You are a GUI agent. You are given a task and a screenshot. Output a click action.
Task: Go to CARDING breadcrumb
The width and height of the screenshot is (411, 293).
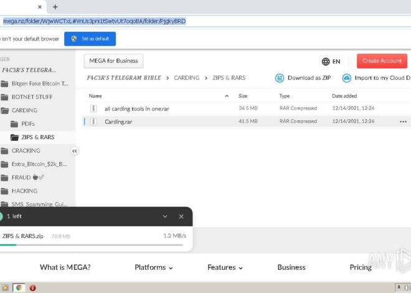(x=187, y=78)
